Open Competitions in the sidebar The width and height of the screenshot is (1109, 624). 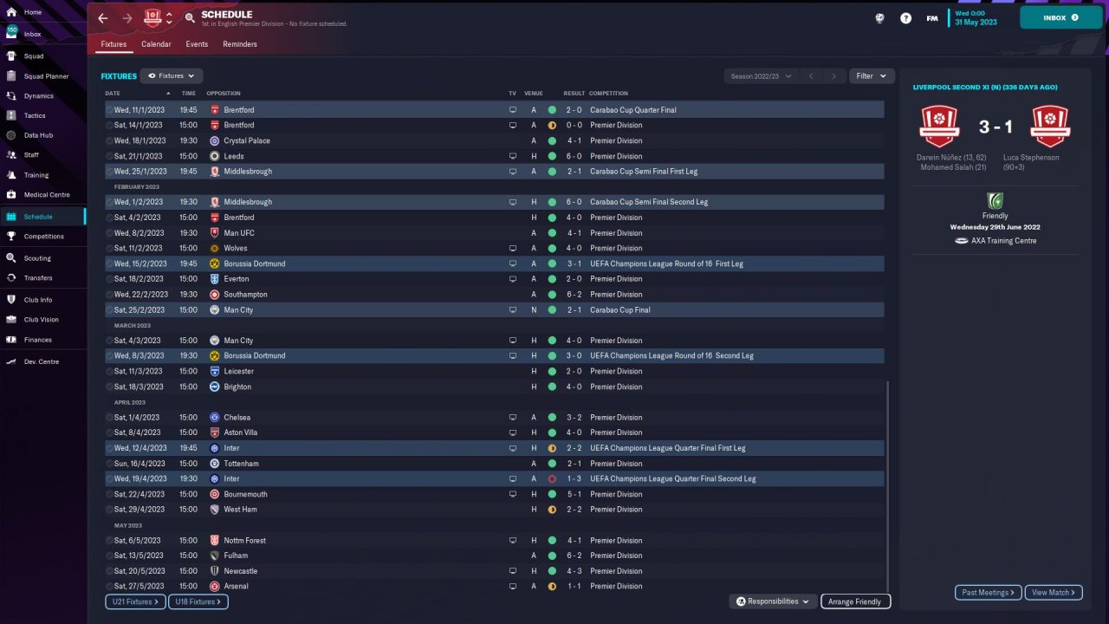[43, 237]
